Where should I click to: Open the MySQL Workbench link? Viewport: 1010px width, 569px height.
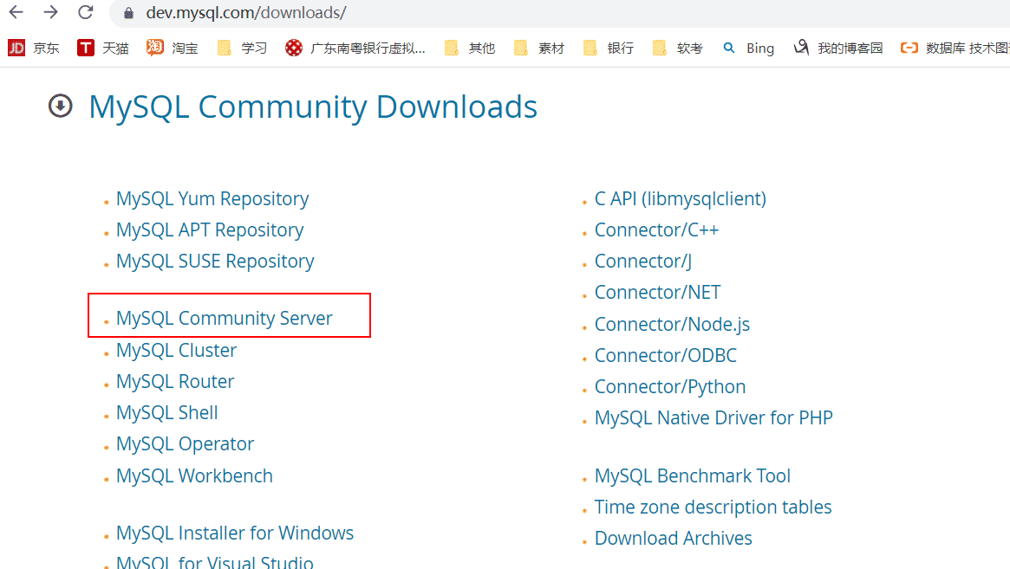click(x=194, y=475)
